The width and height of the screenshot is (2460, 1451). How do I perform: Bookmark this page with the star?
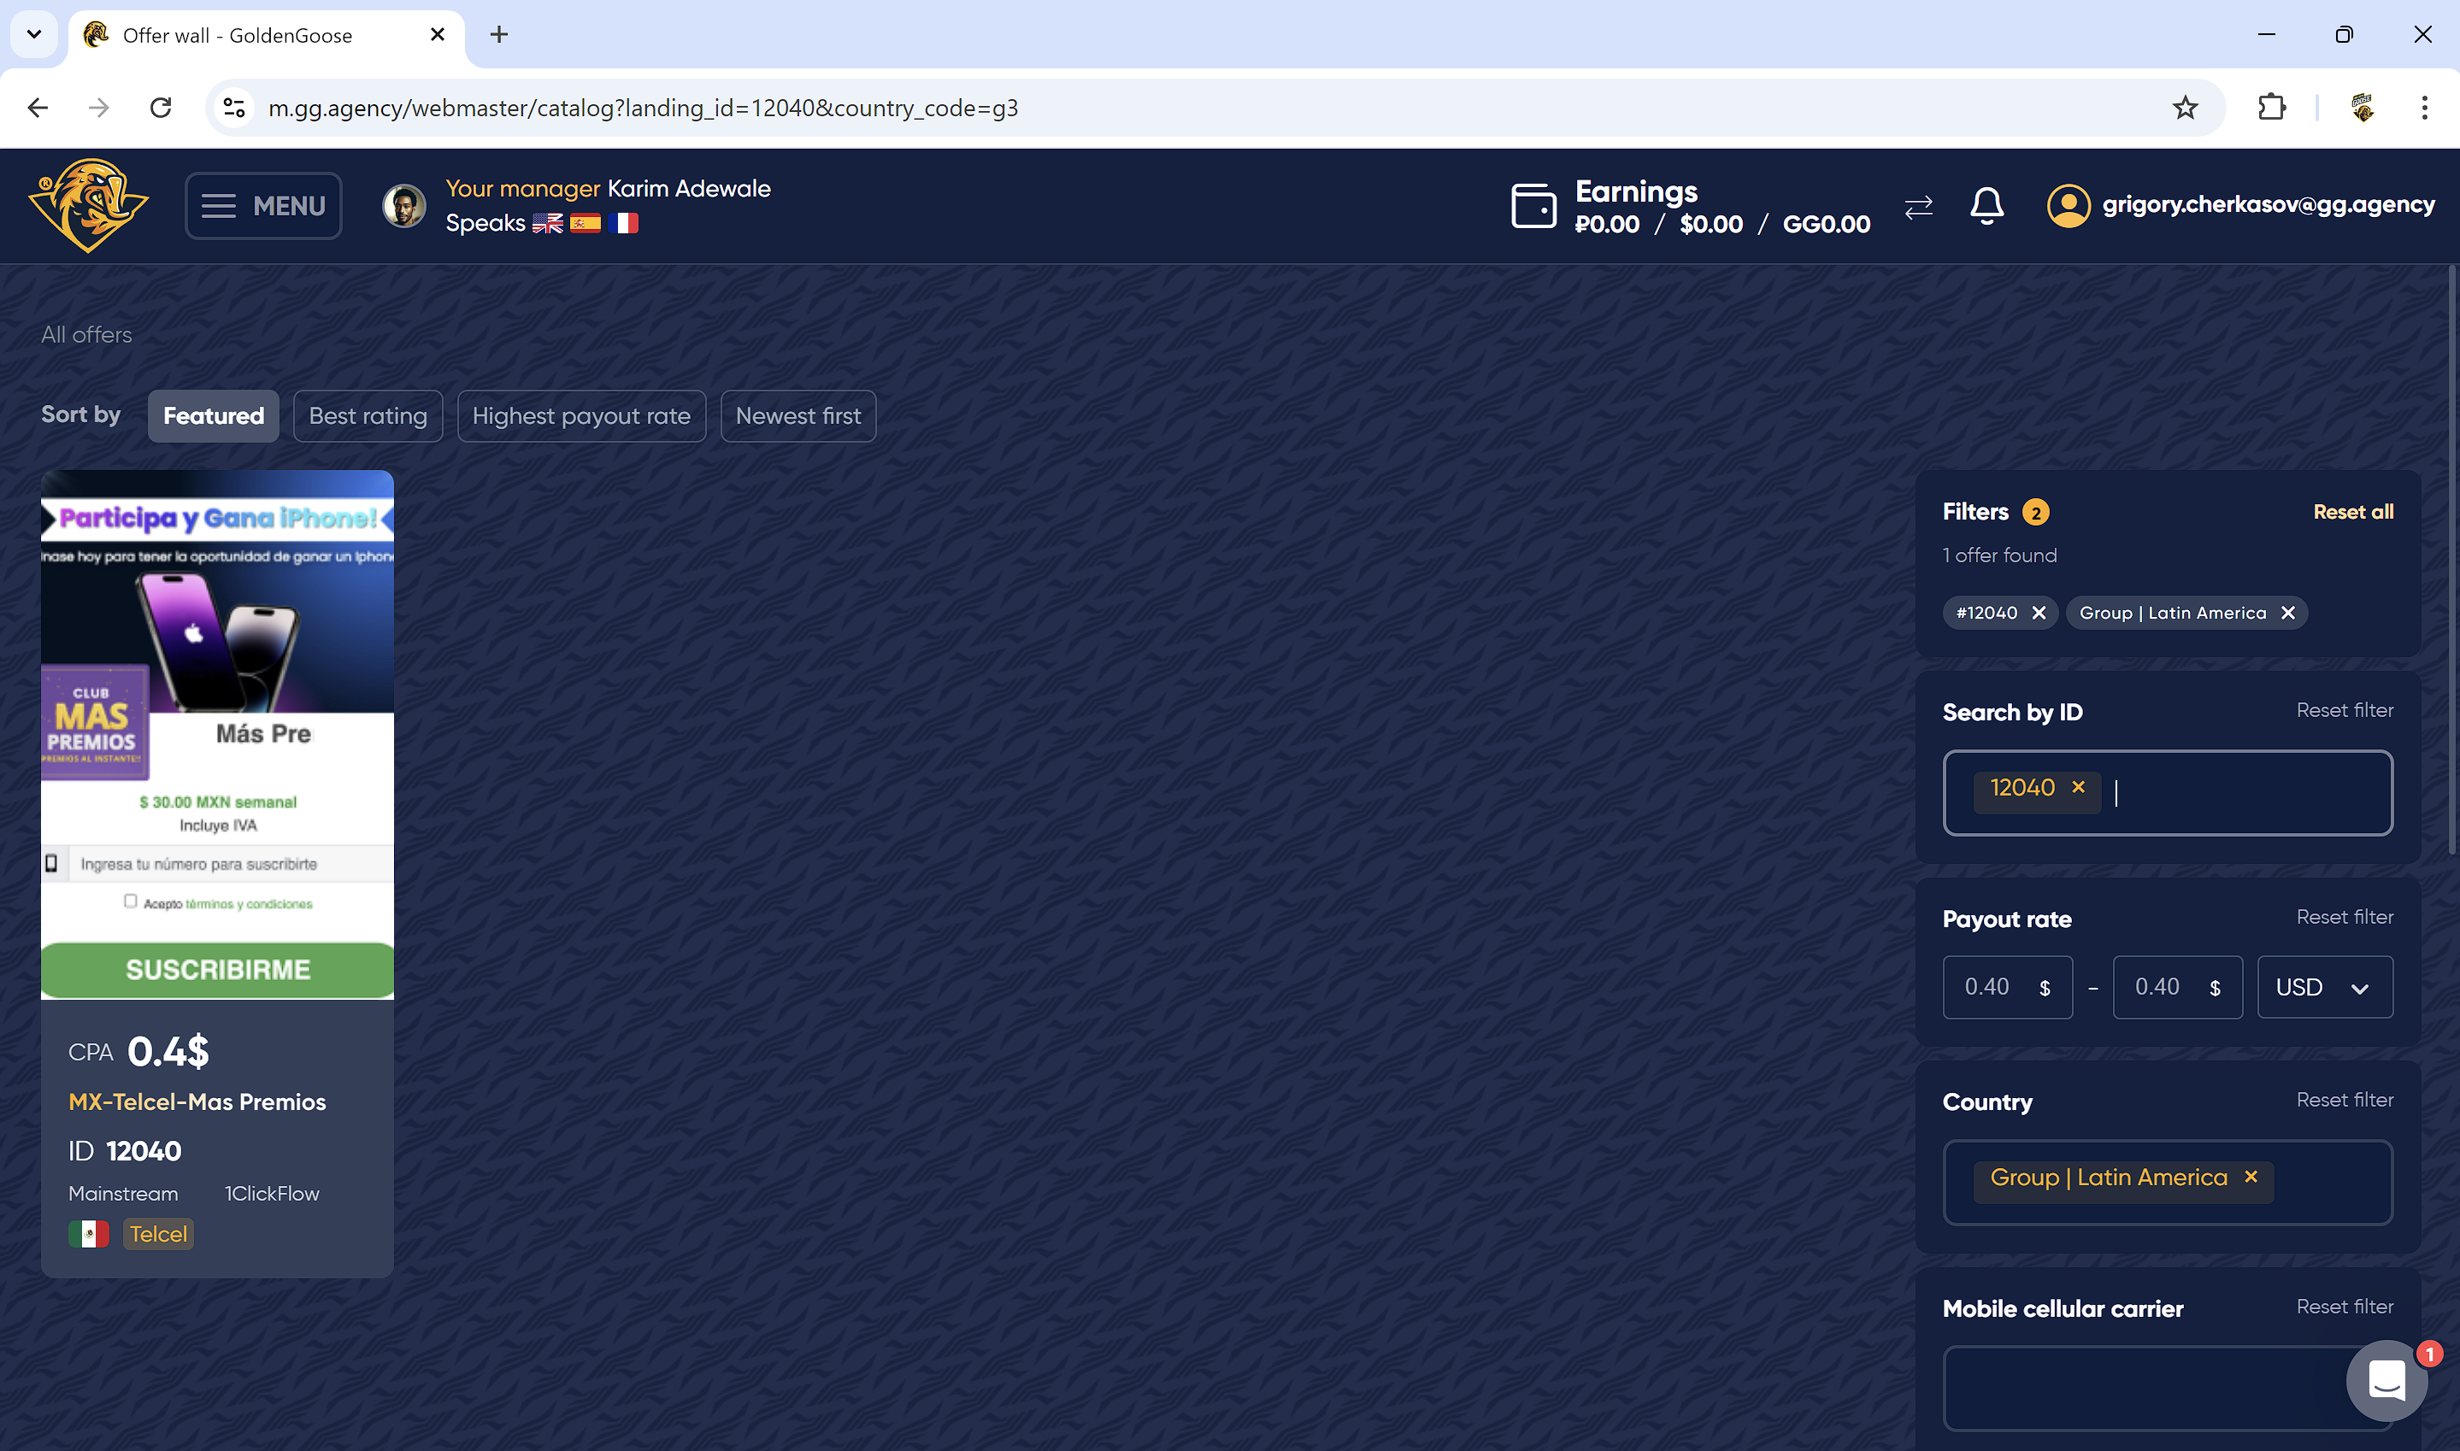pos(2186,108)
